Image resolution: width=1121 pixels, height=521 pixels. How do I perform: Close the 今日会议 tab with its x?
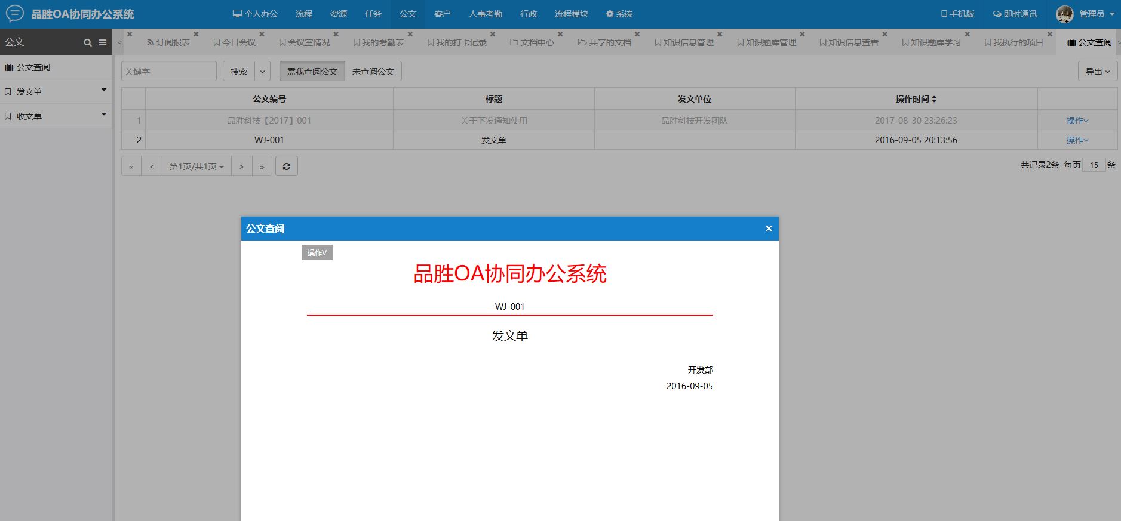(262, 34)
